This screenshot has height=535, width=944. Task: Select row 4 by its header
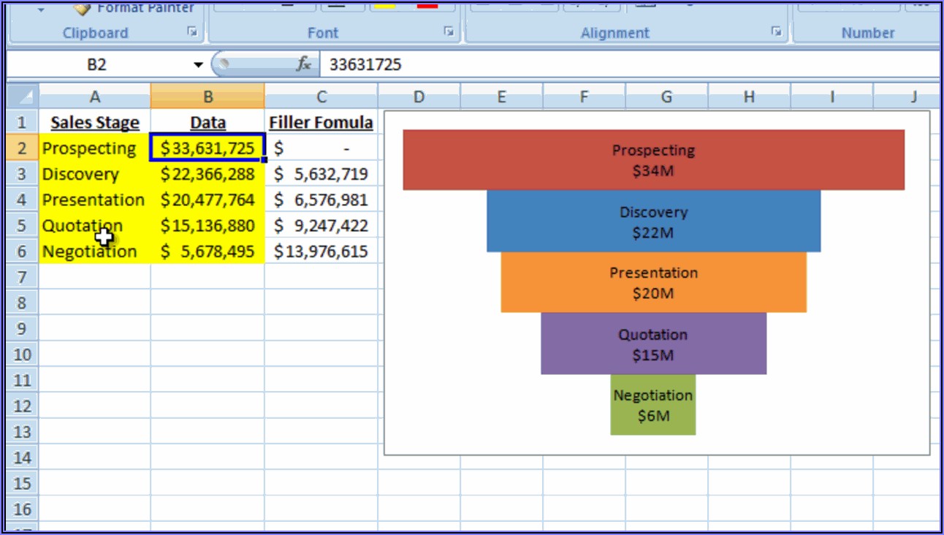[22, 200]
